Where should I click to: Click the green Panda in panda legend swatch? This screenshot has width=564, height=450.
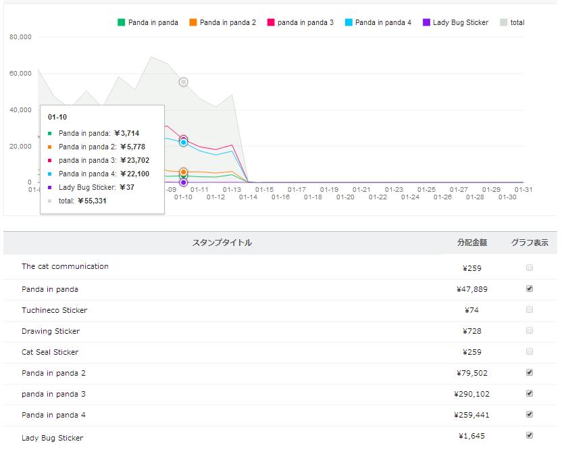coord(121,22)
